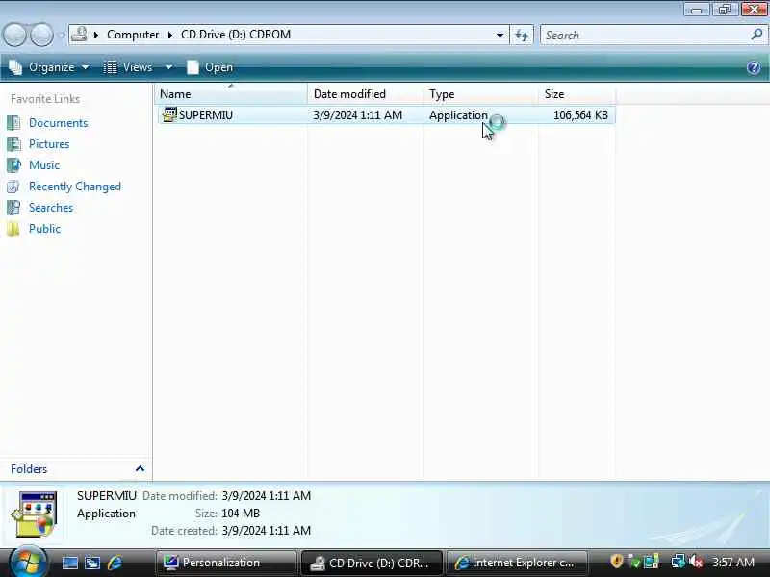Click the muted volume tray icon

[696, 562]
